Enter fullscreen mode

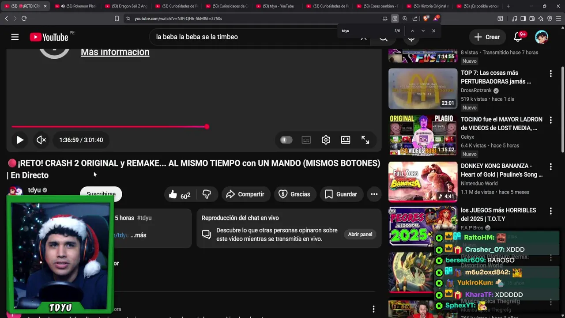365,140
